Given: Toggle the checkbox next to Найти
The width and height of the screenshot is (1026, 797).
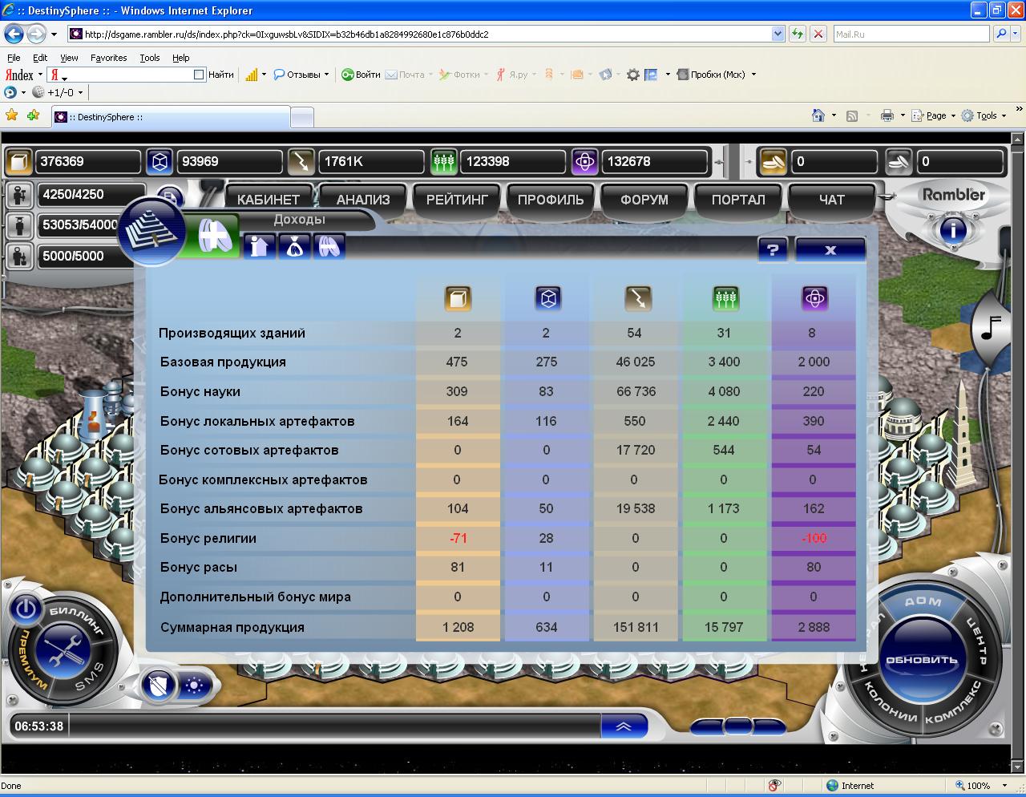Looking at the screenshot, I should tap(200, 75).
